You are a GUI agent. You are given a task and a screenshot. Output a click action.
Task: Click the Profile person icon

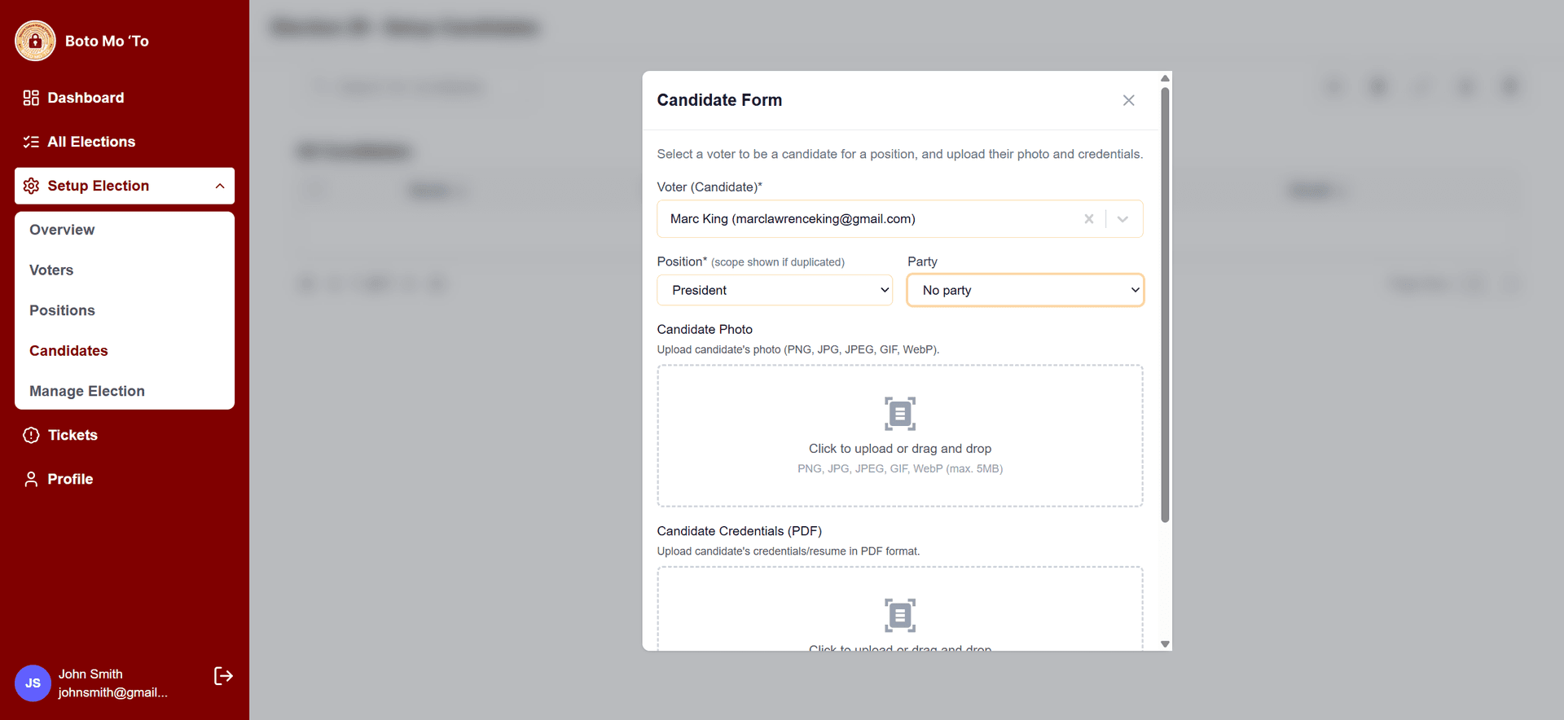31,479
